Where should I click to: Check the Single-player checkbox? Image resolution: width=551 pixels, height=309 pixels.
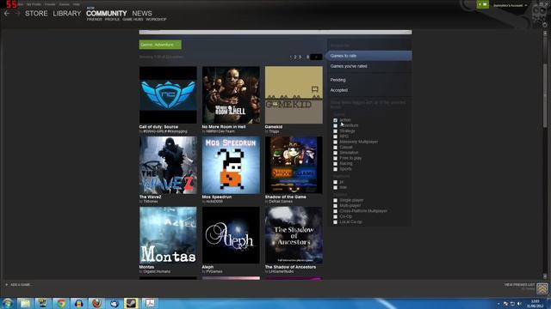pos(335,200)
